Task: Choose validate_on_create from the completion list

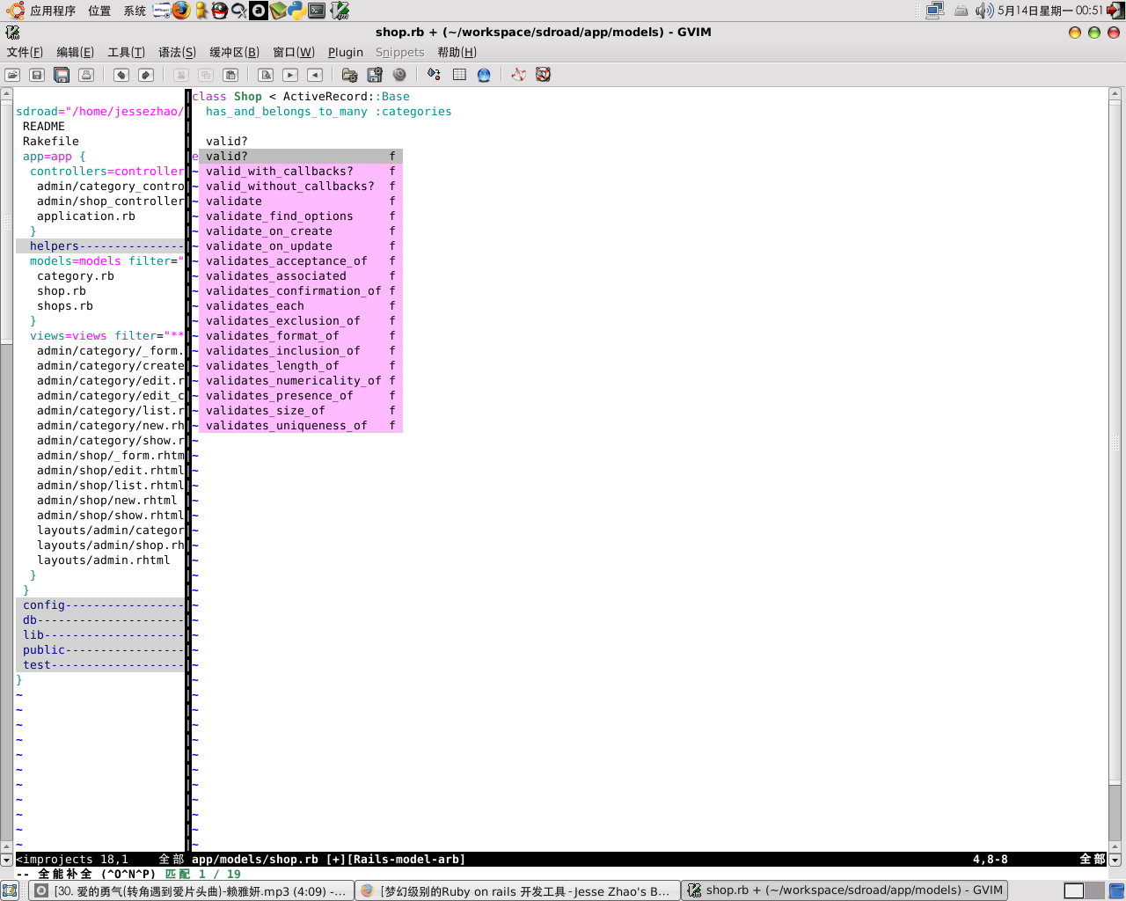Action: point(301,231)
